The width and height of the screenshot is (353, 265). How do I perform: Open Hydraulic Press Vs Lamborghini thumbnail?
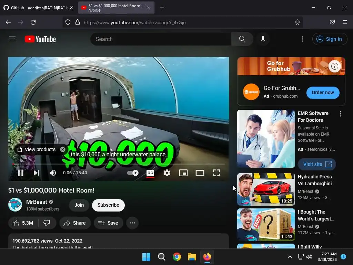pos(266,189)
